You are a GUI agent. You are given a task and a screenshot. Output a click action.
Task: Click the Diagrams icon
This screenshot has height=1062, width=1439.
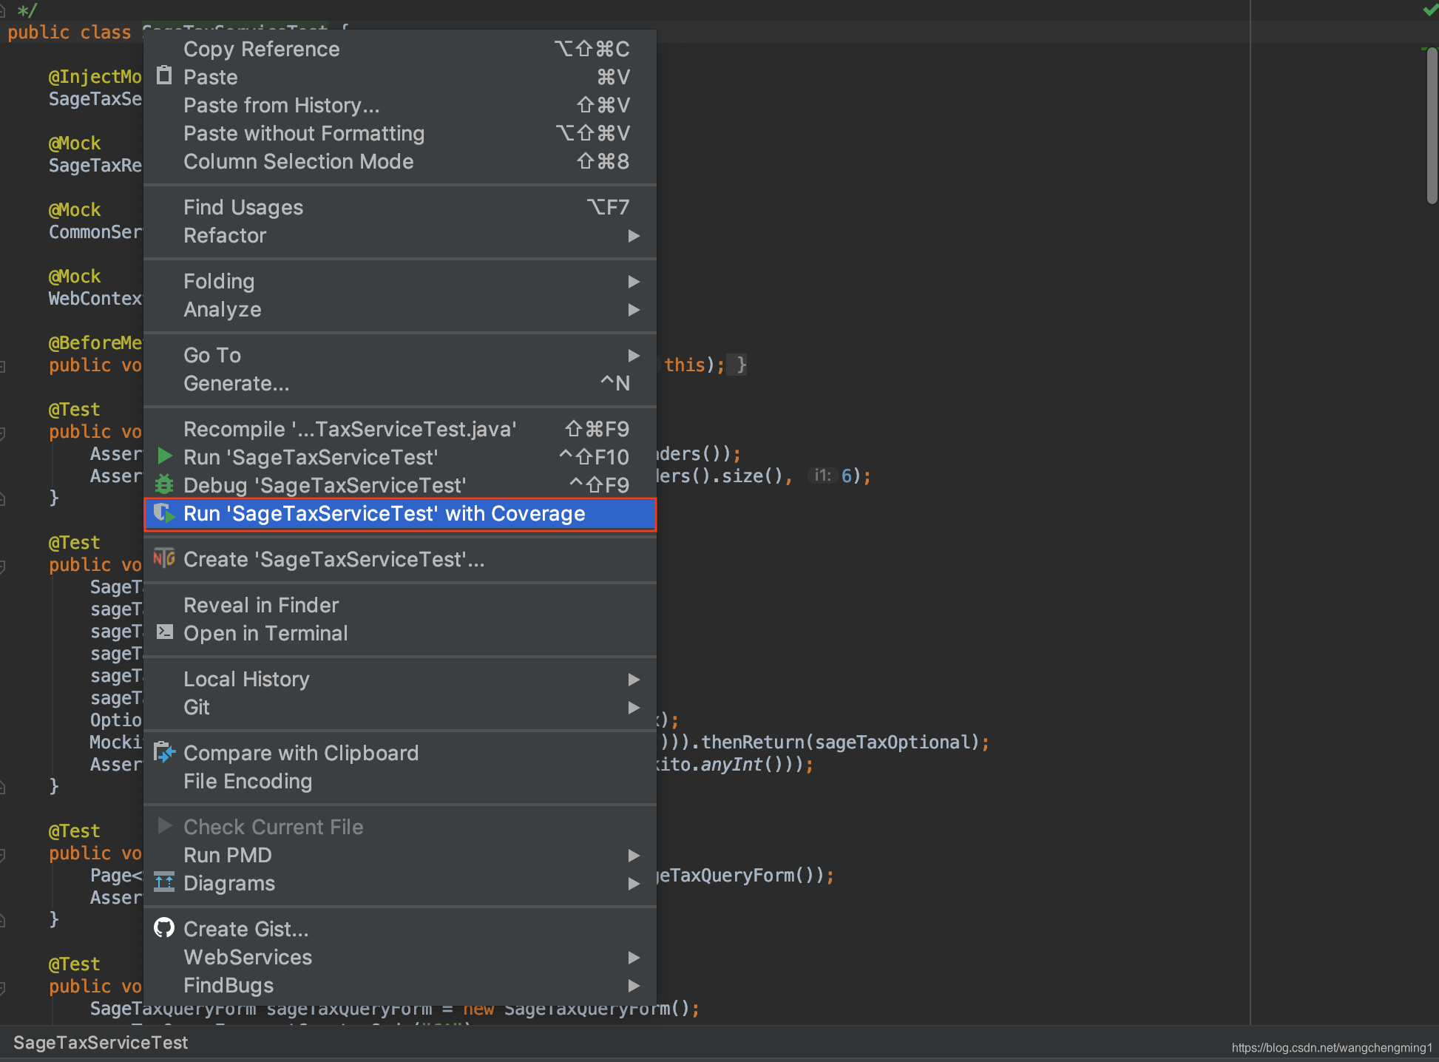(164, 882)
